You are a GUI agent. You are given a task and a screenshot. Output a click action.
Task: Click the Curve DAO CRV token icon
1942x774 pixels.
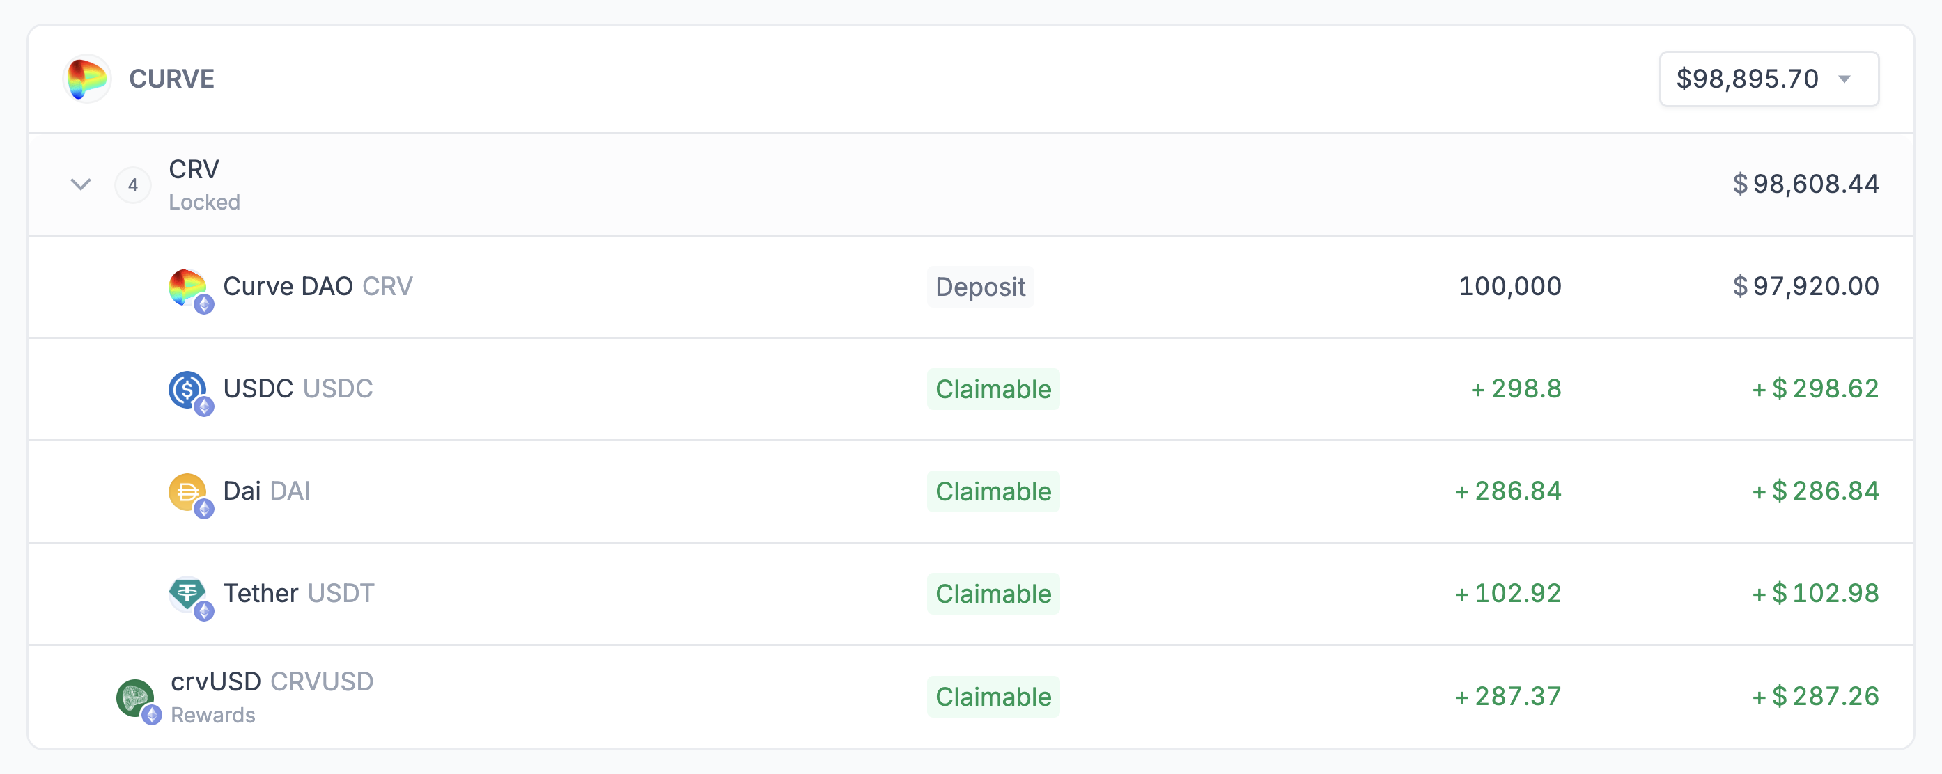[187, 287]
